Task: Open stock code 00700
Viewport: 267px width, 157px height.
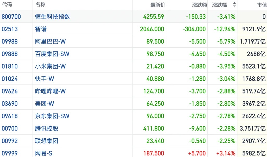Action: tap(10, 129)
